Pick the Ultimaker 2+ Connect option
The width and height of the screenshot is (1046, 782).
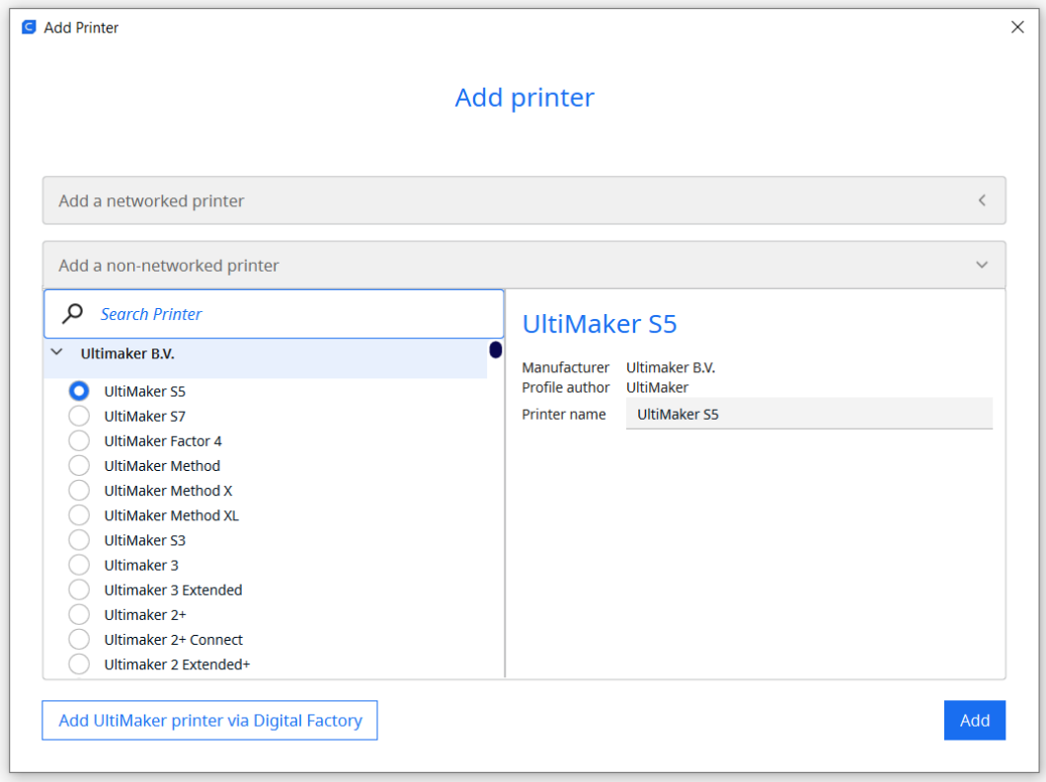[x=79, y=640]
